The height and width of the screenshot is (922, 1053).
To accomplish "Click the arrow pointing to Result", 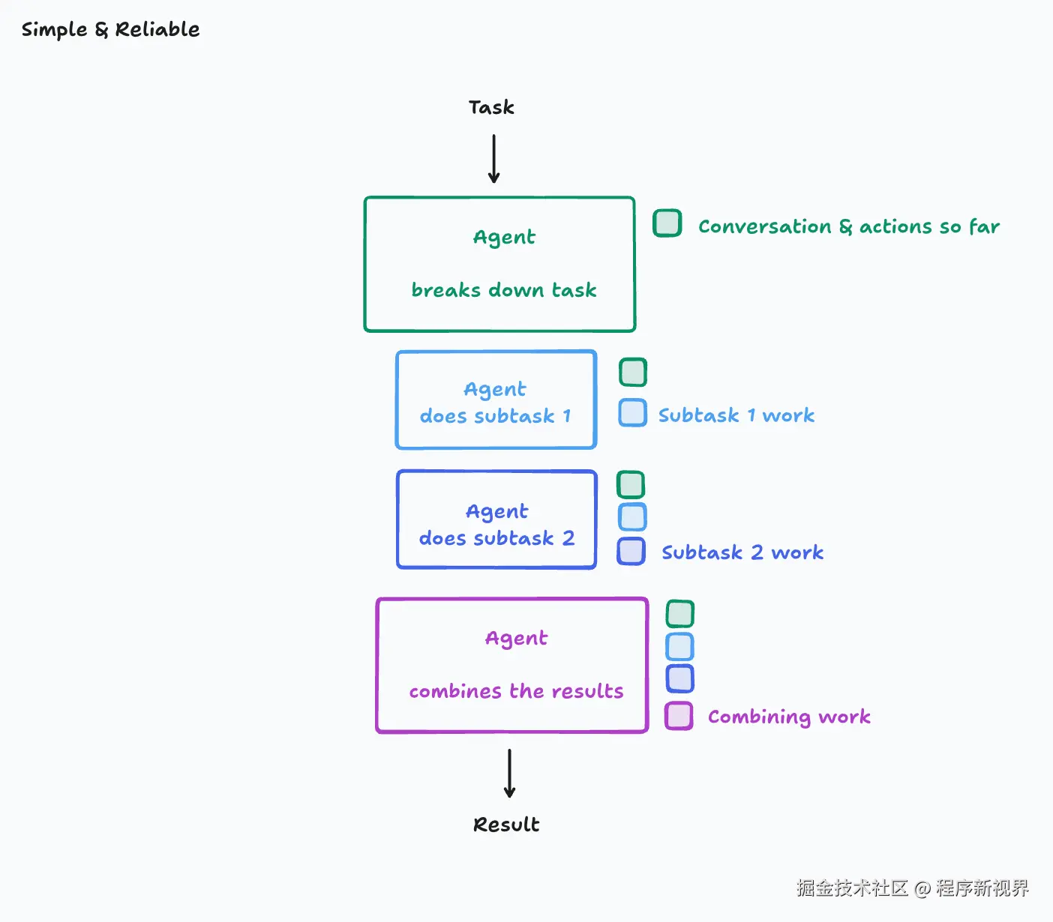I will tap(509, 773).
